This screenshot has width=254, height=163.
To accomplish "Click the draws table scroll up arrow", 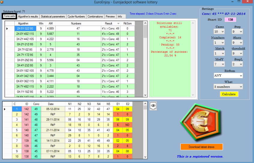I will 145,104.
